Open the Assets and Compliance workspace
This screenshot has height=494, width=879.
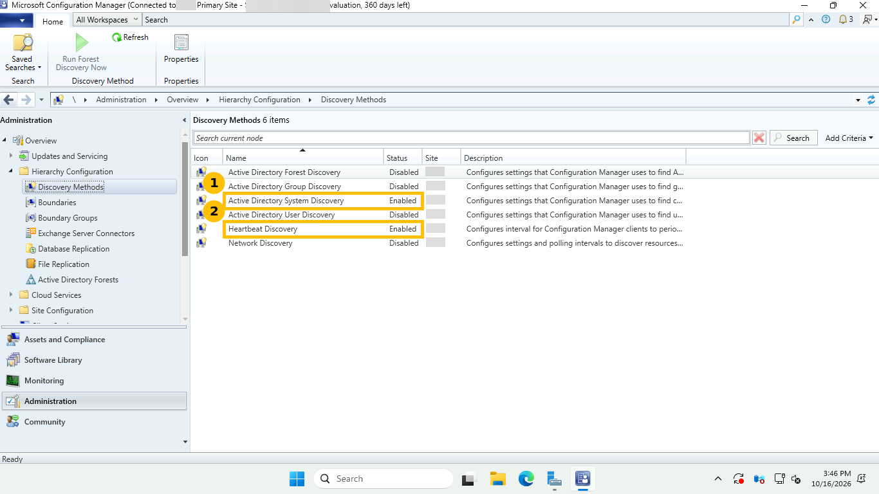point(94,340)
